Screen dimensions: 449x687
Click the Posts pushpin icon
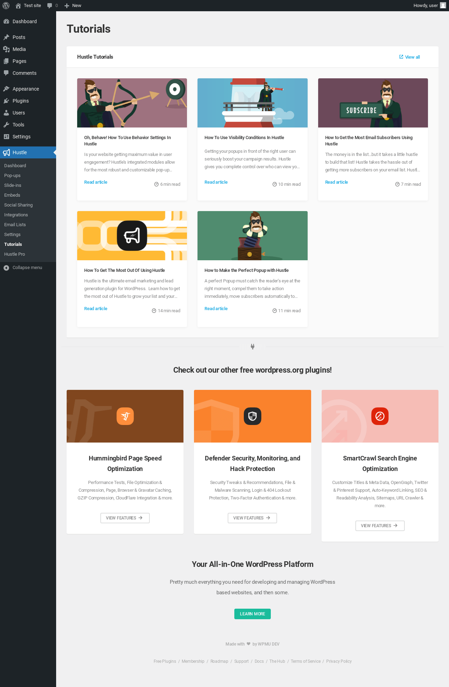(x=6, y=37)
